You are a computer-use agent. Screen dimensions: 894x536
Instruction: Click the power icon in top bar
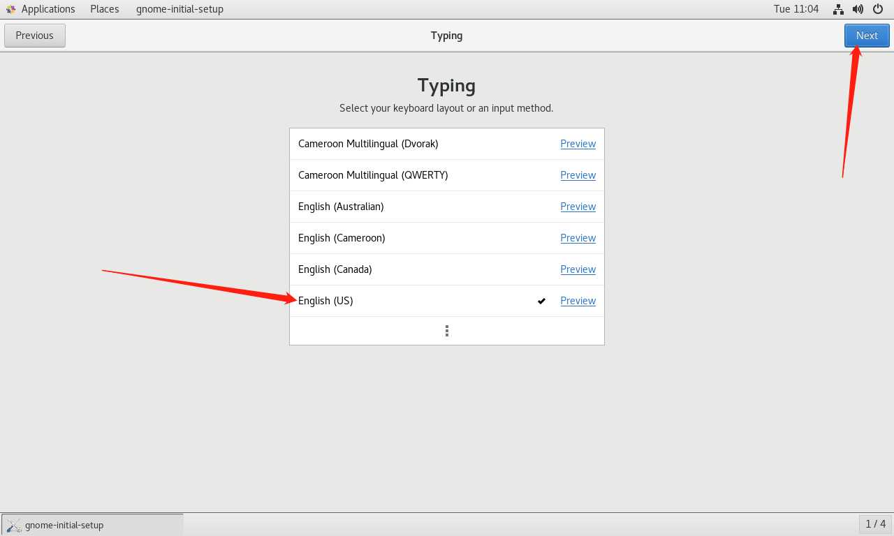[879, 9]
